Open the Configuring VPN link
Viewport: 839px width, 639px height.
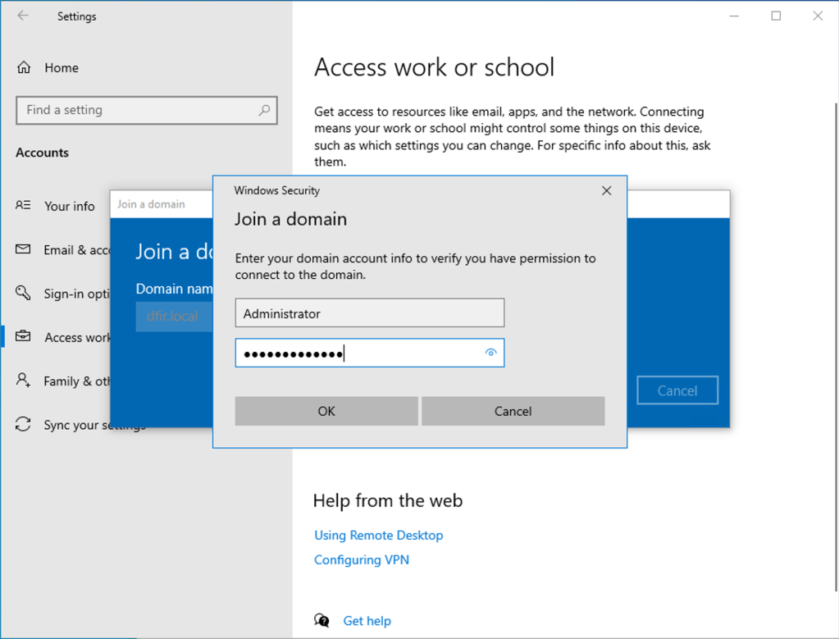(361, 559)
